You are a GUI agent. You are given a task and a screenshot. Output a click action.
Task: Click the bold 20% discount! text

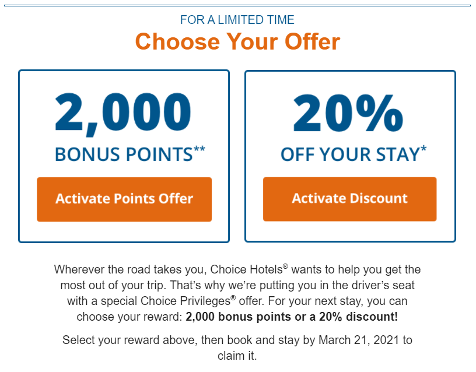point(358,317)
